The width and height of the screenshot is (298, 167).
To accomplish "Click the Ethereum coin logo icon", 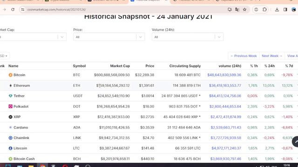I will (10, 85).
